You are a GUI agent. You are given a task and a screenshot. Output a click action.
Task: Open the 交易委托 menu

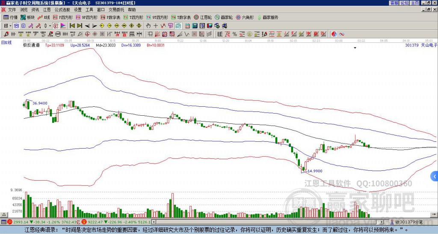[x=116, y=10]
